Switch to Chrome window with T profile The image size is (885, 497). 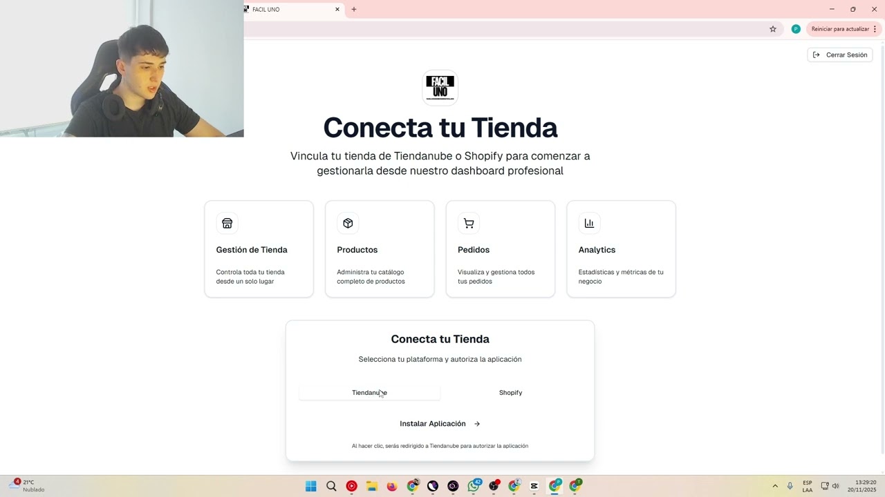(575, 486)
